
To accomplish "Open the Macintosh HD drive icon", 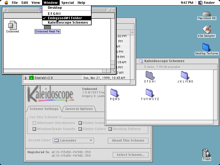I will [x=207, y=14].
